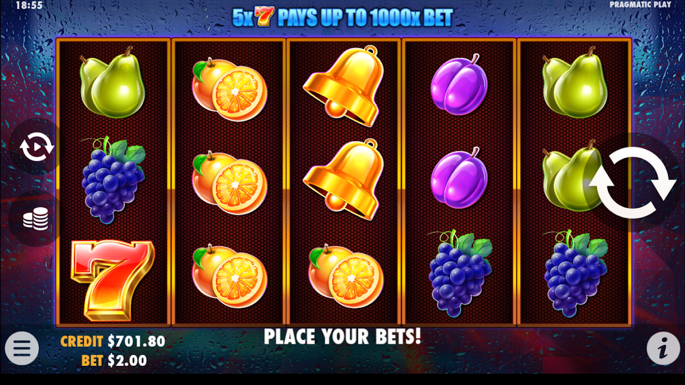Select the middle orange on the second reel
The height and width of the screenshot is (385, 685).
229,183
